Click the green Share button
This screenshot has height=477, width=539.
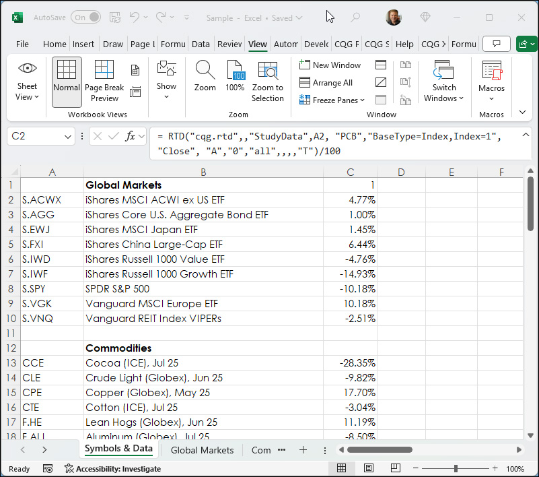coord(526,44)
